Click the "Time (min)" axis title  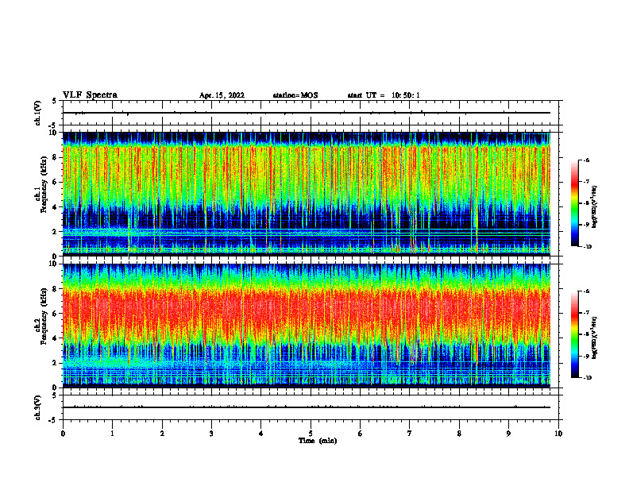[x=318, y=441]
